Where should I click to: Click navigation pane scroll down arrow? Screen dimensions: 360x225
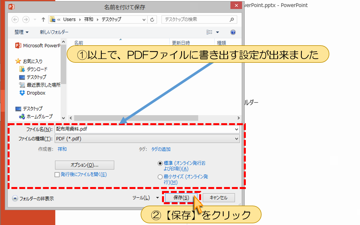(64, 118)
